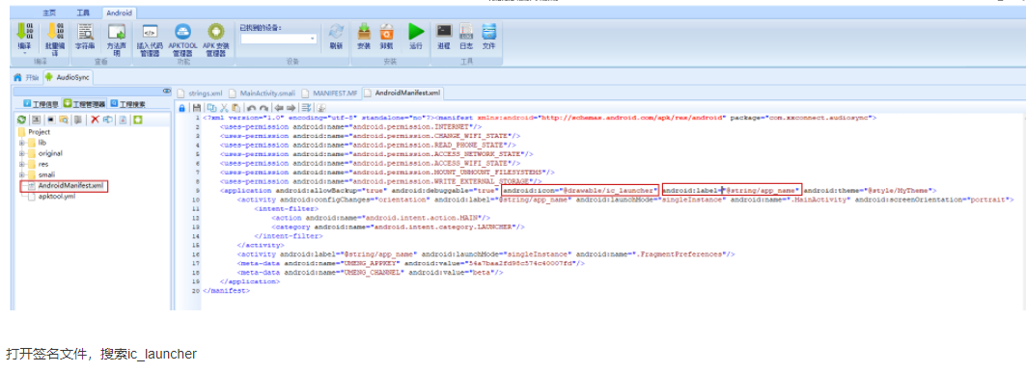Expand the lib folder
The width and height of the screenshot is (1026, 373).
(21, 142)
